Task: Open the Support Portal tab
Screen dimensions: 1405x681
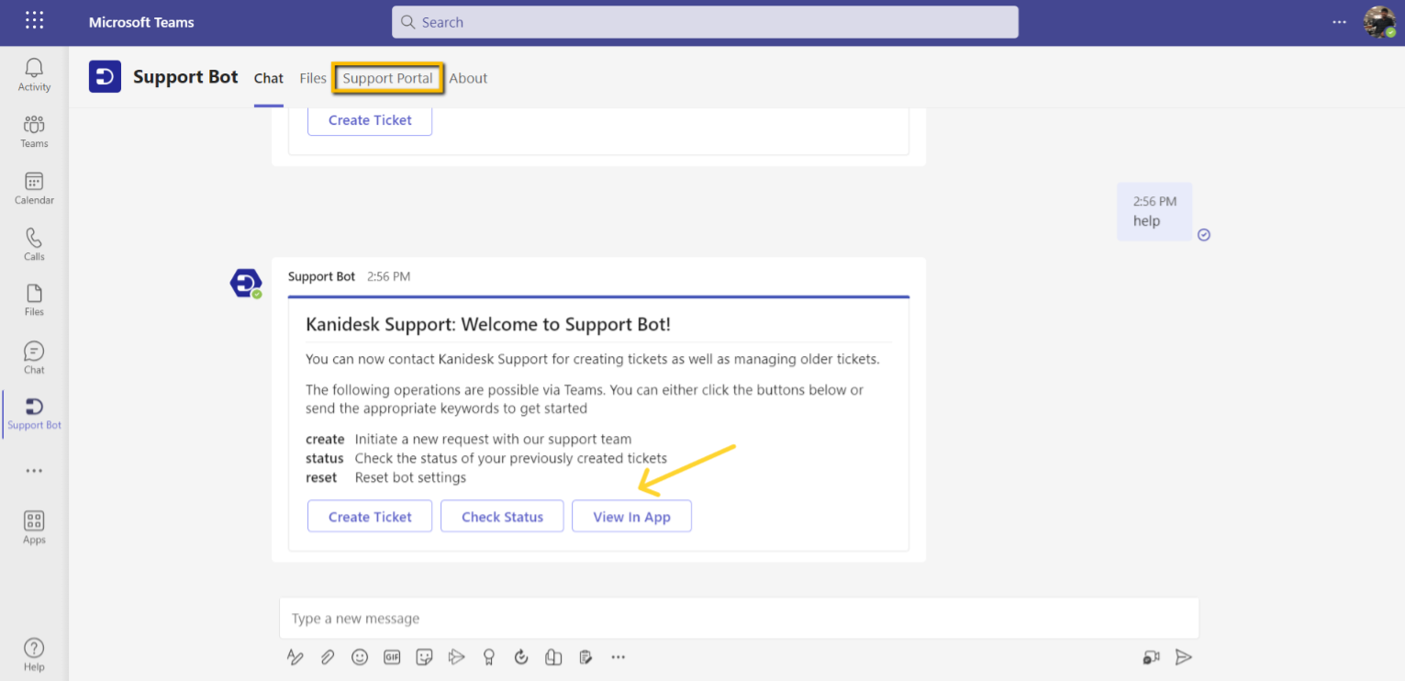Action: point(387,78)
